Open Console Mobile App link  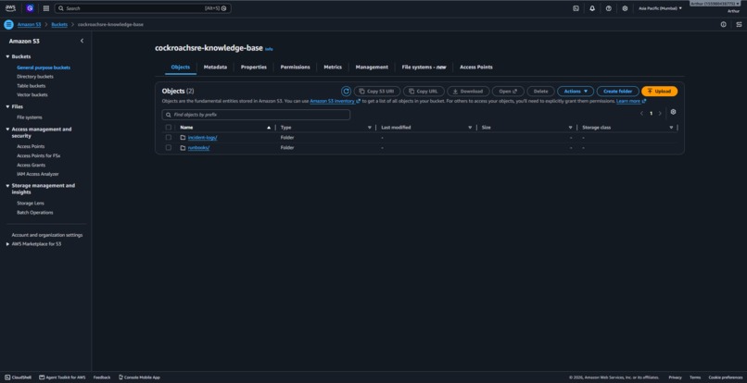point(139,377)
